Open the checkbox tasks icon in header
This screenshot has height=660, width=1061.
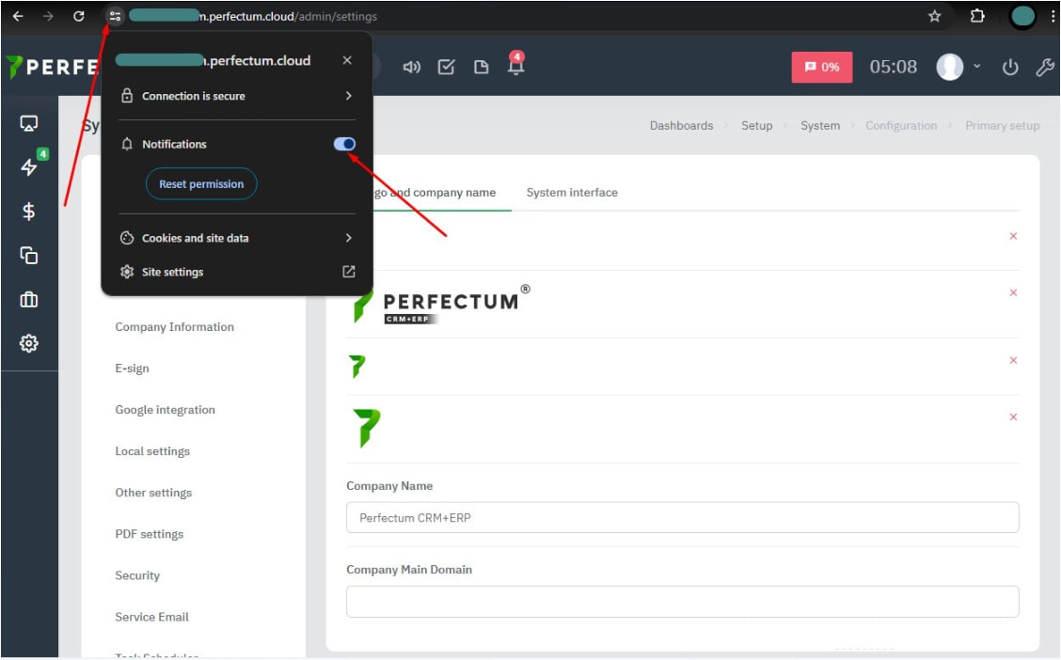(447, 68)
